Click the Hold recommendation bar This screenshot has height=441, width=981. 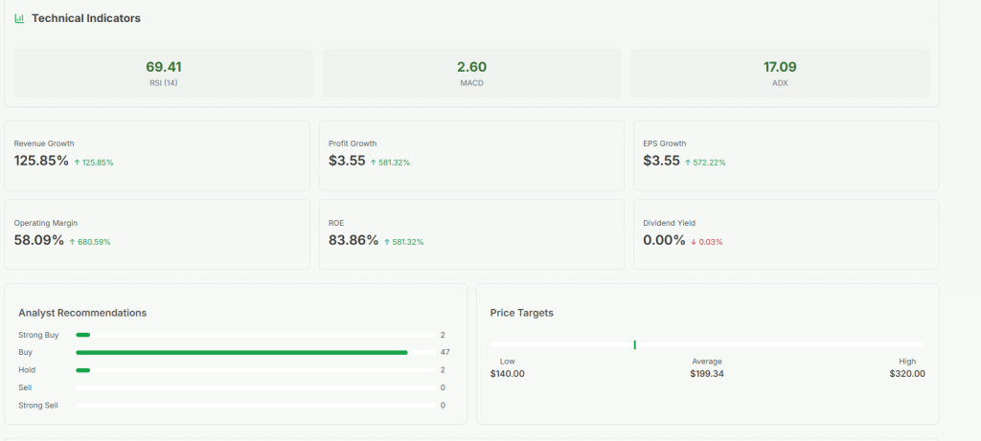click(x=83, y=369)
